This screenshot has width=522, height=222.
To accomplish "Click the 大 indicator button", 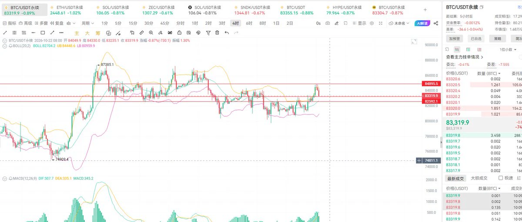I will pyautogui.click(x=87, y=33).
